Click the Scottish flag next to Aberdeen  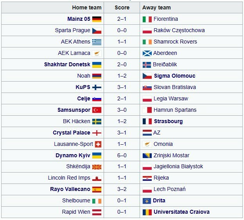(147, 53)
